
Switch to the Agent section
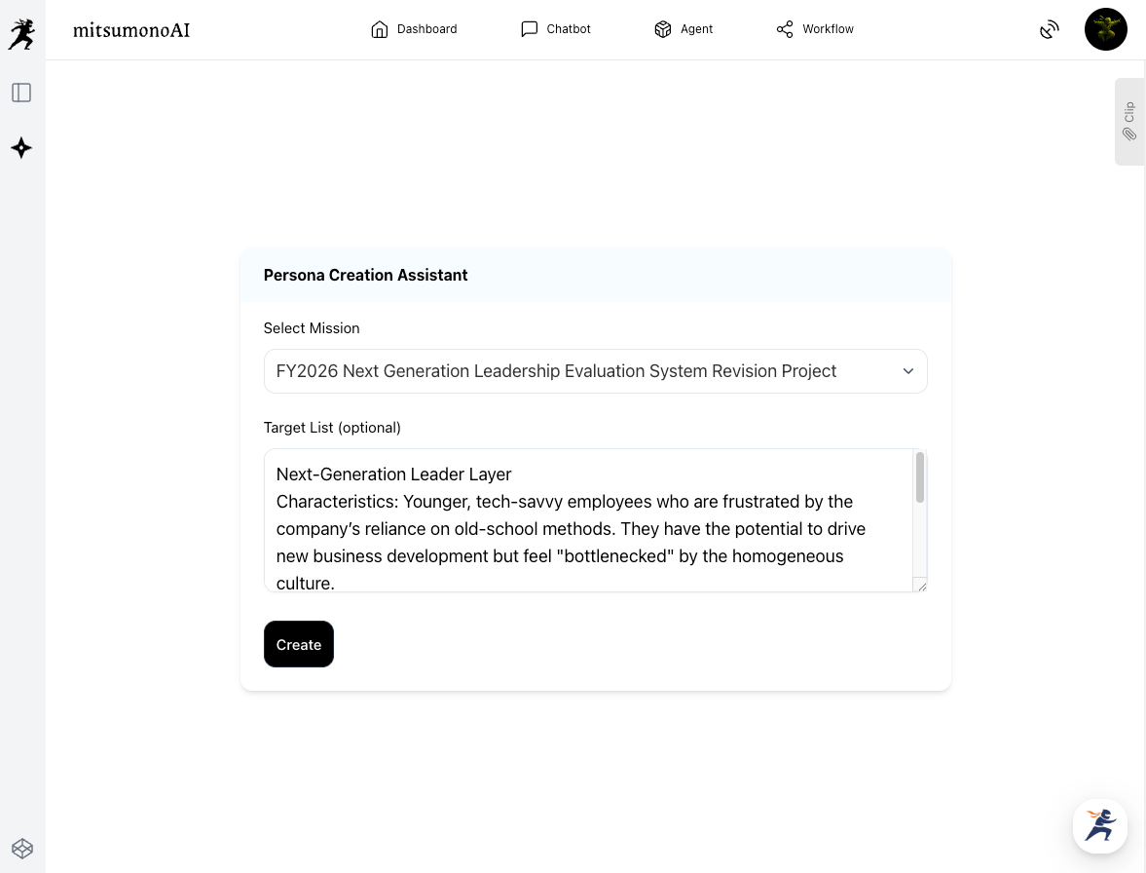click(684, 29)
